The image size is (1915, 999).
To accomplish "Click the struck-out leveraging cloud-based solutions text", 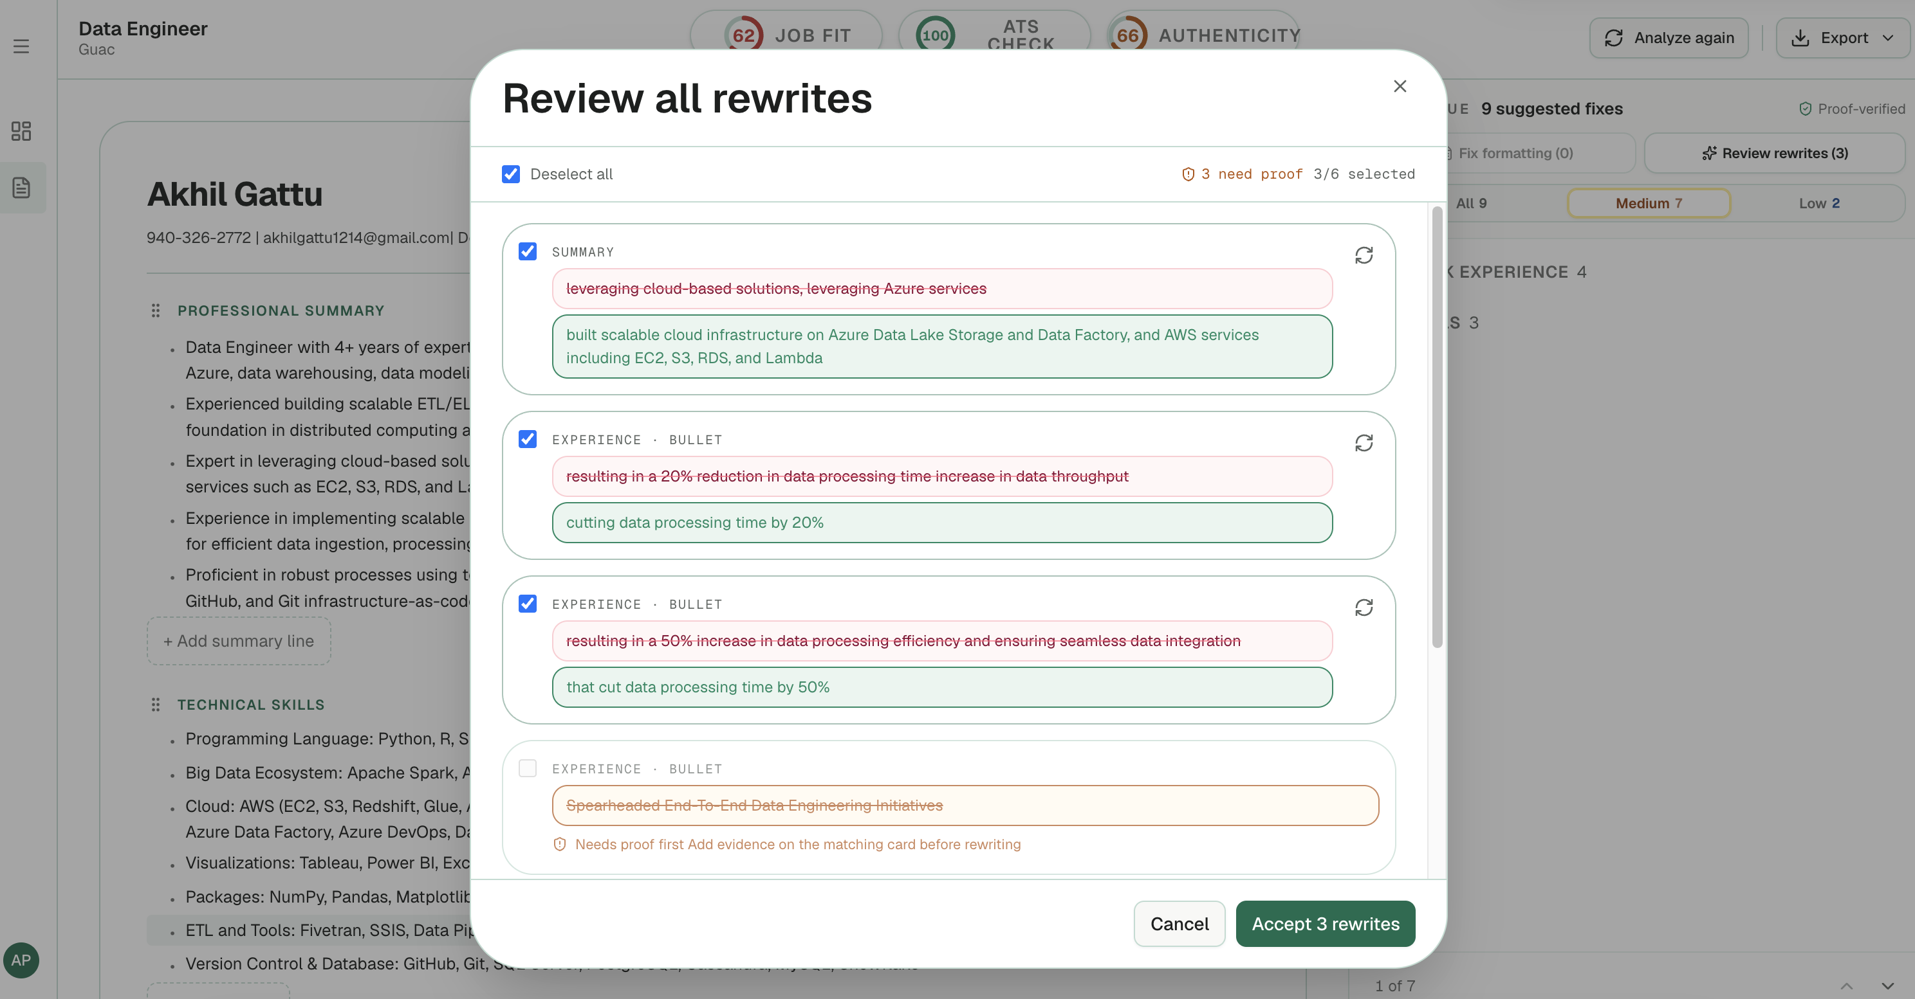I will tap(776, 288).
